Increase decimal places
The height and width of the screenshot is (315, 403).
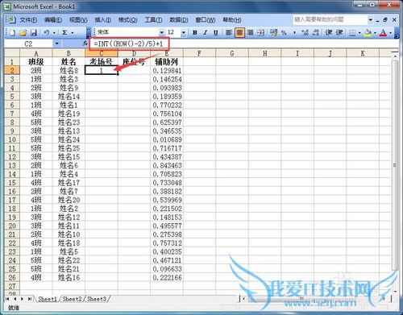point(305,32)
